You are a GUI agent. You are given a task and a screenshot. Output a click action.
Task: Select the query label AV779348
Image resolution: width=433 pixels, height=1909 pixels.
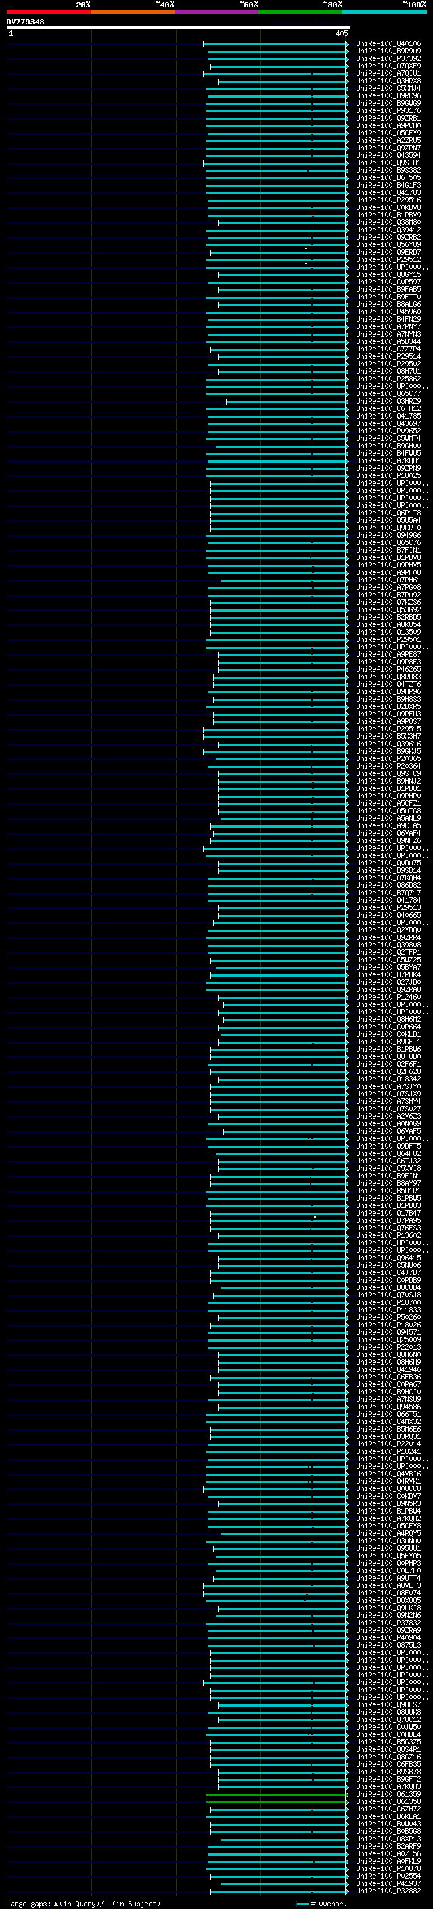coord(25,22)
